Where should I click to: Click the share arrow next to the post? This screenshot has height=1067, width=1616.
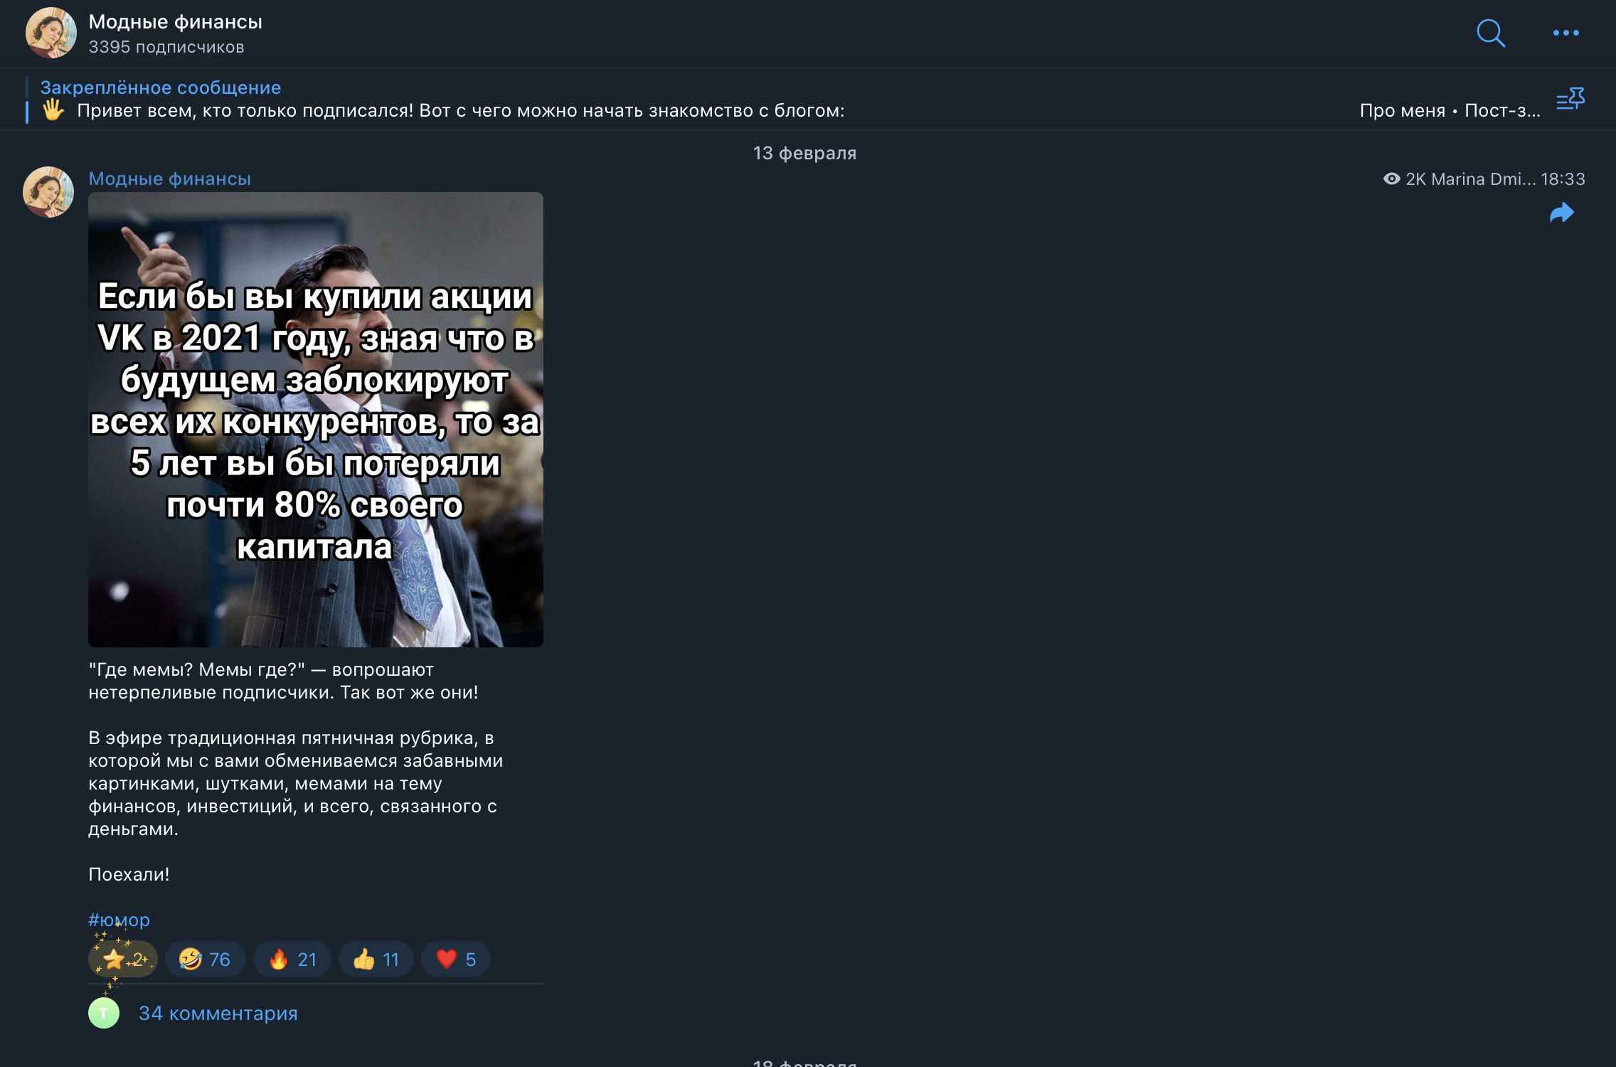(1562, 213)
